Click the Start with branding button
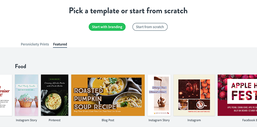257x127 pixels. coord(107,27)
